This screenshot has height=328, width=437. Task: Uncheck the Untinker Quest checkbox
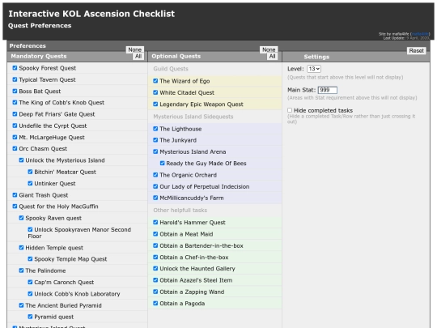pos(30,183)
